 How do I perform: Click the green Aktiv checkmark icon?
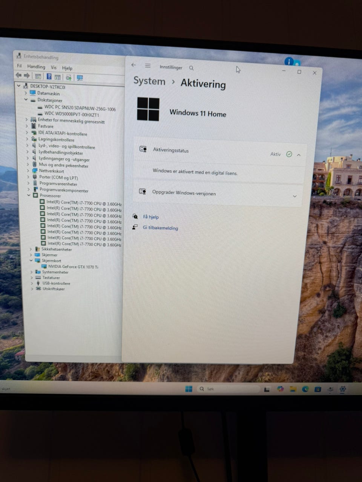coord(289,154)
